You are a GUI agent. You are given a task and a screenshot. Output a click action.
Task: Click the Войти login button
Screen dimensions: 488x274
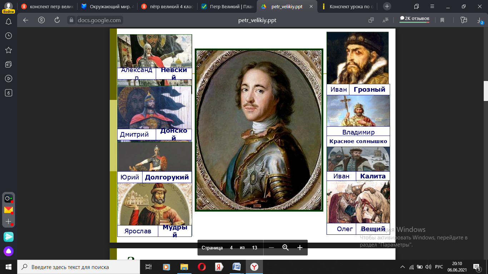point(9,11)
